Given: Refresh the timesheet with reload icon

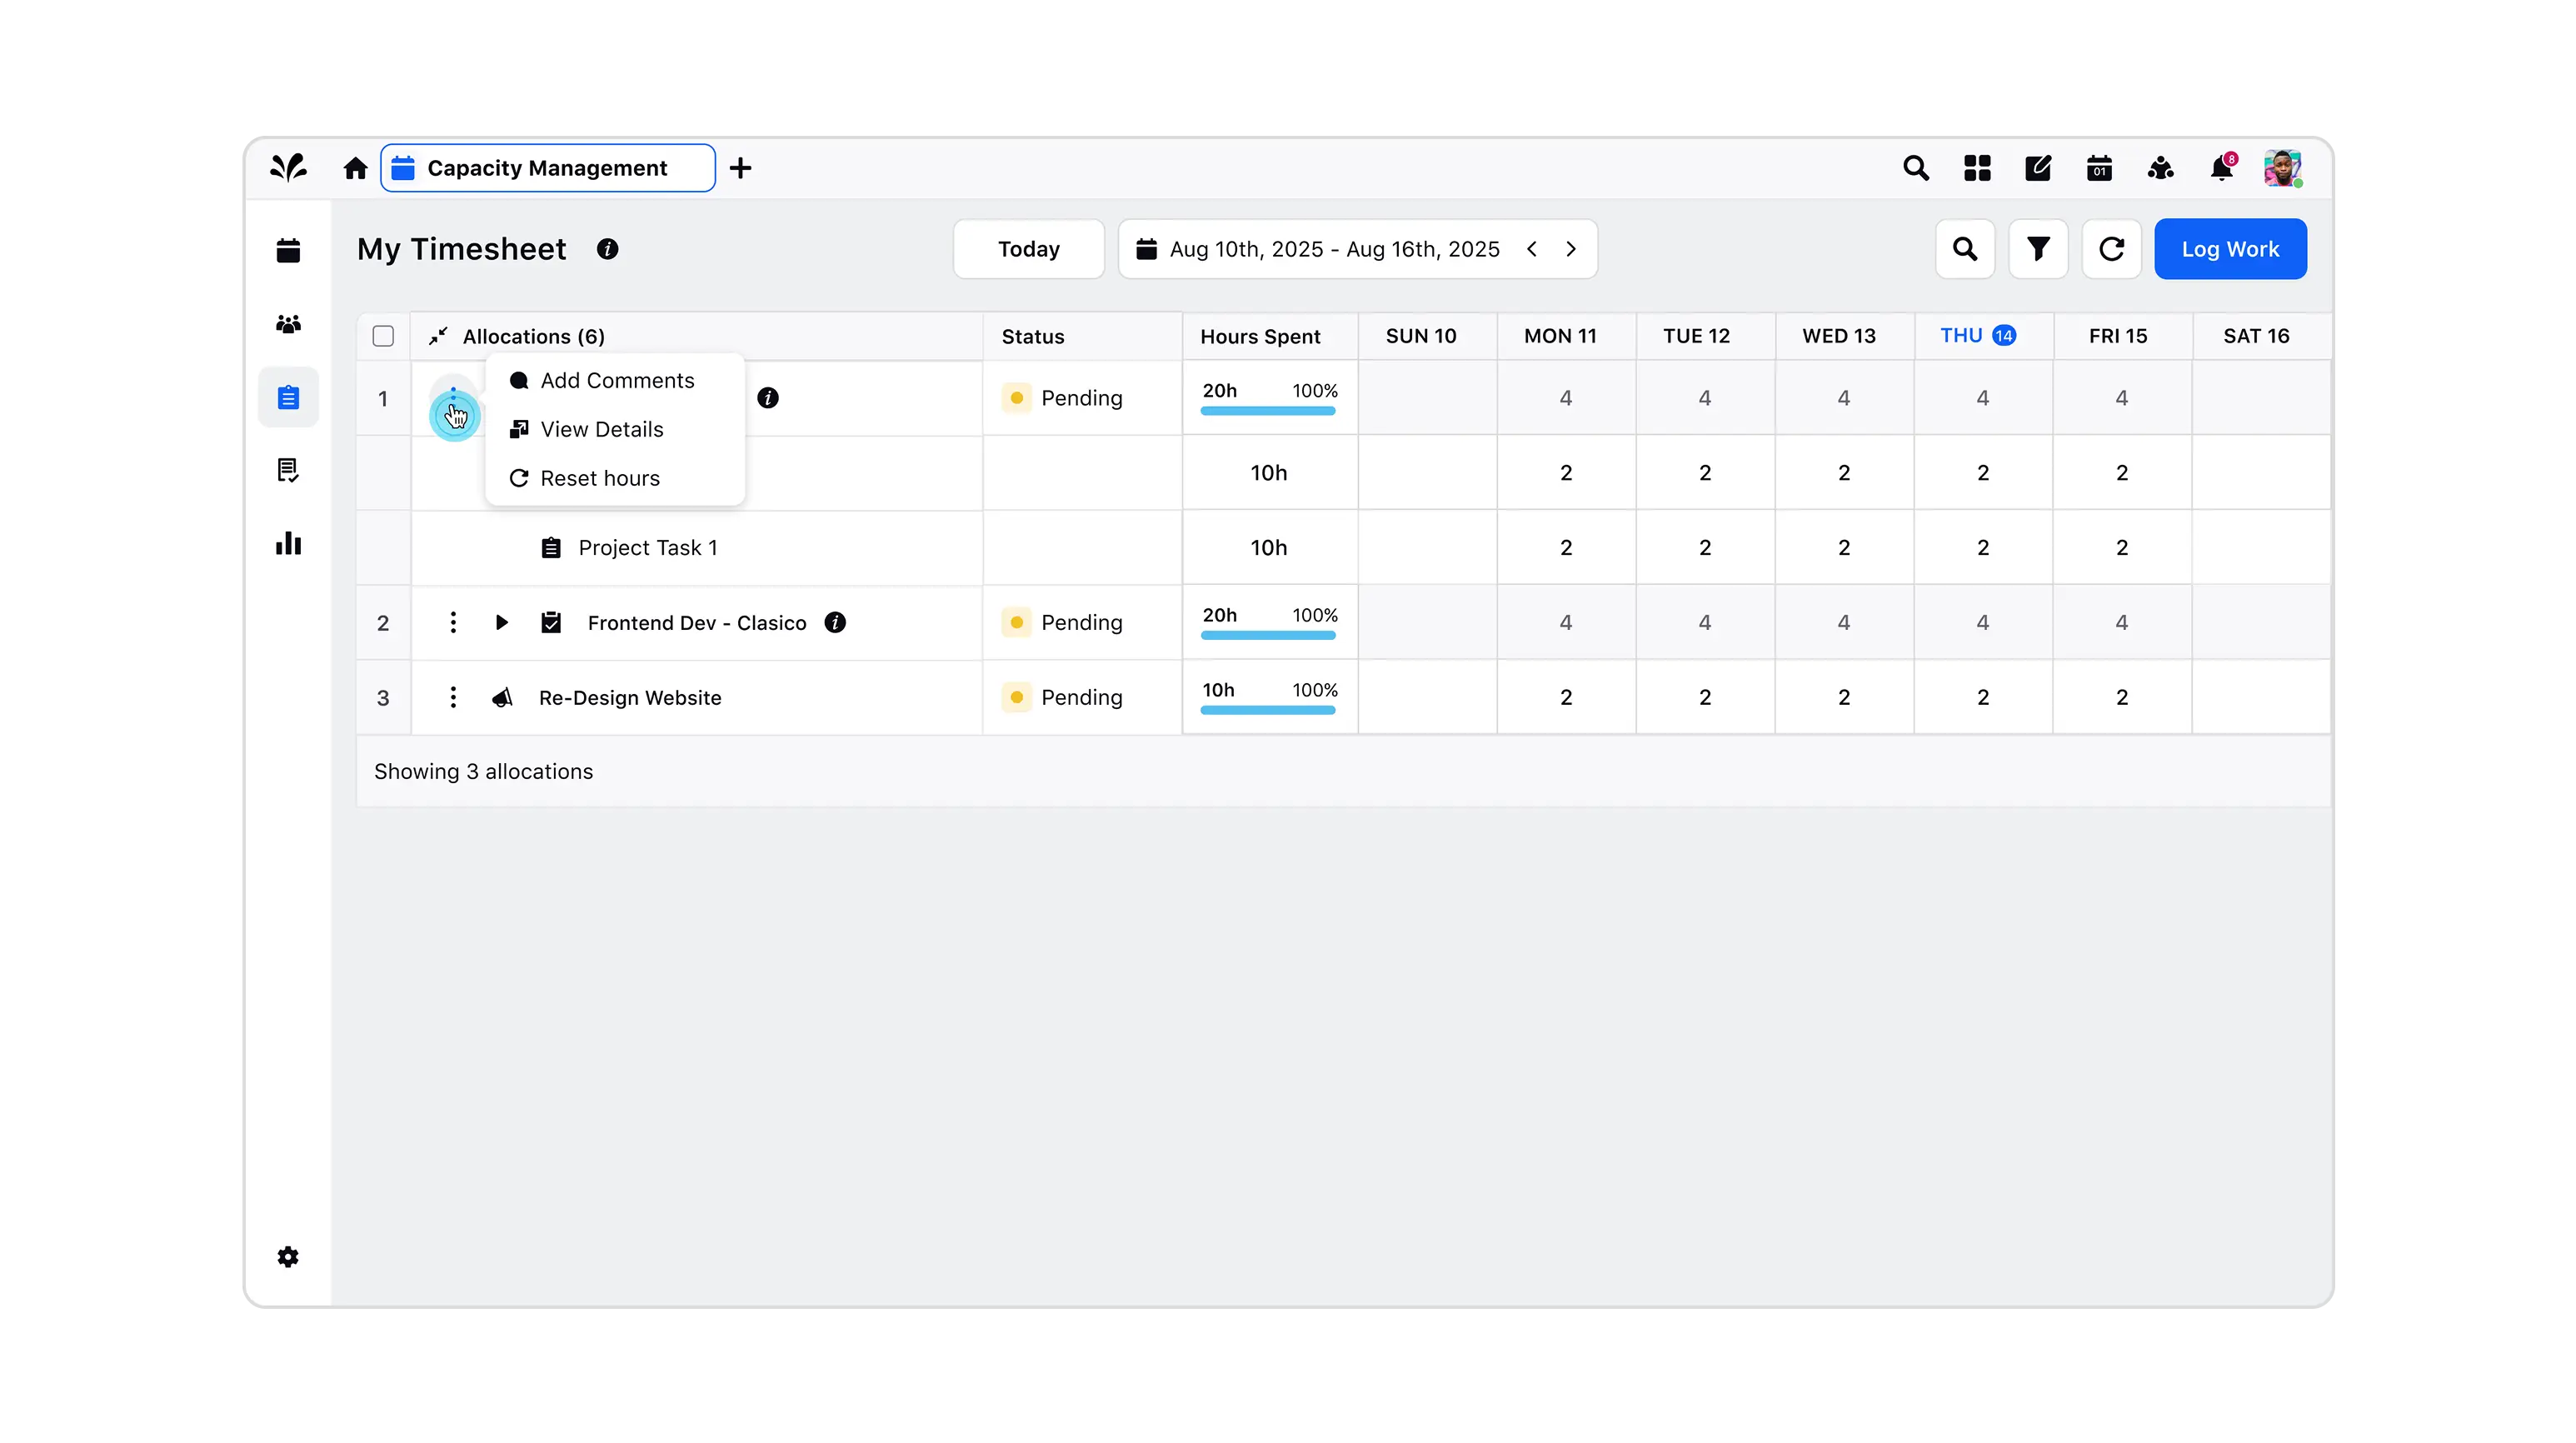Looking at the screenshot, I should point(2111,249).
